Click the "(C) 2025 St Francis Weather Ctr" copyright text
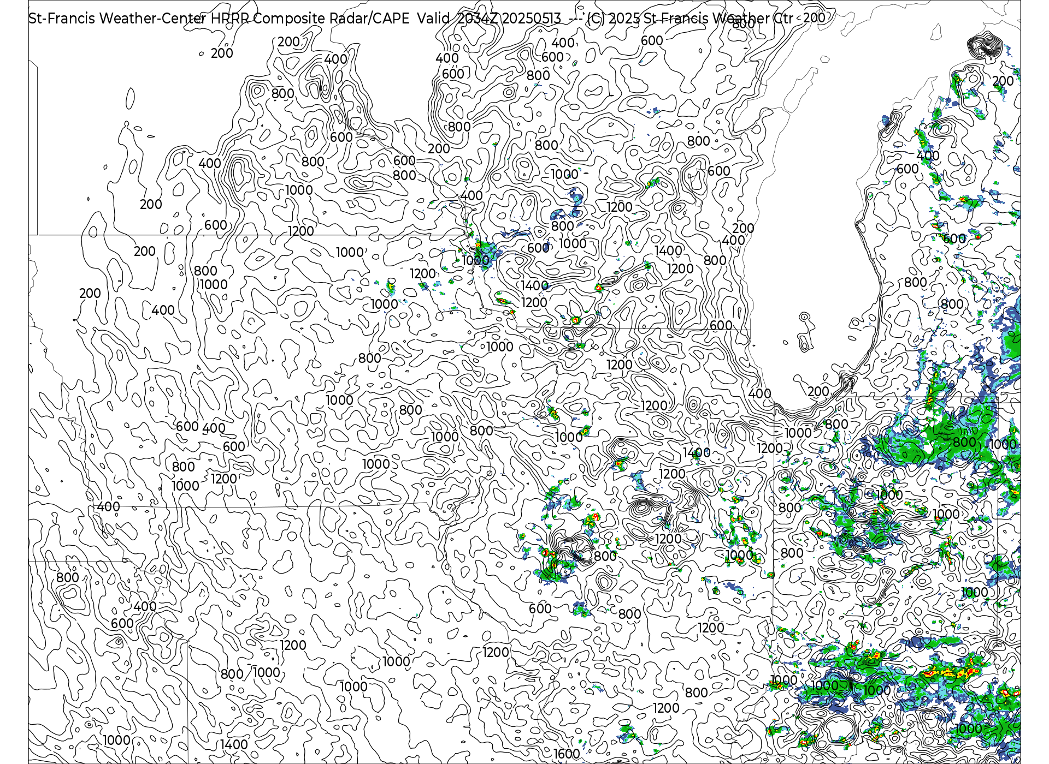Viewport: 1049px width, 764px height. 689,18
